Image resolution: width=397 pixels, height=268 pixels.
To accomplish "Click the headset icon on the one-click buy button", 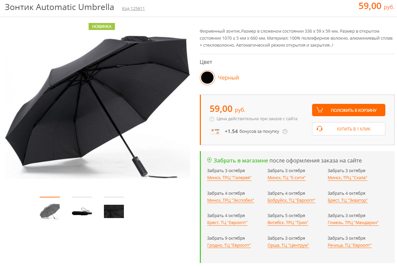I will (x=319, y=129).
